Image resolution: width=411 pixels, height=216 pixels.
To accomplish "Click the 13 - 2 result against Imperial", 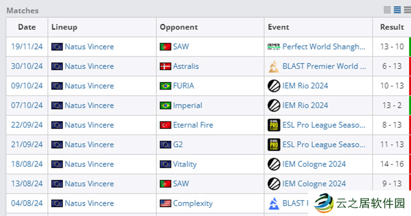I will (391, 105).
